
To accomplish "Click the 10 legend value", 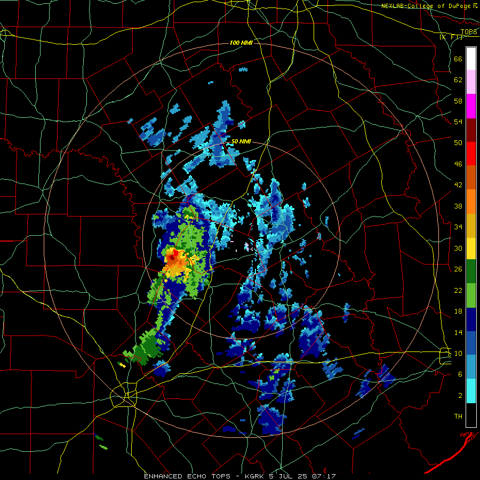I will point(458,353).
